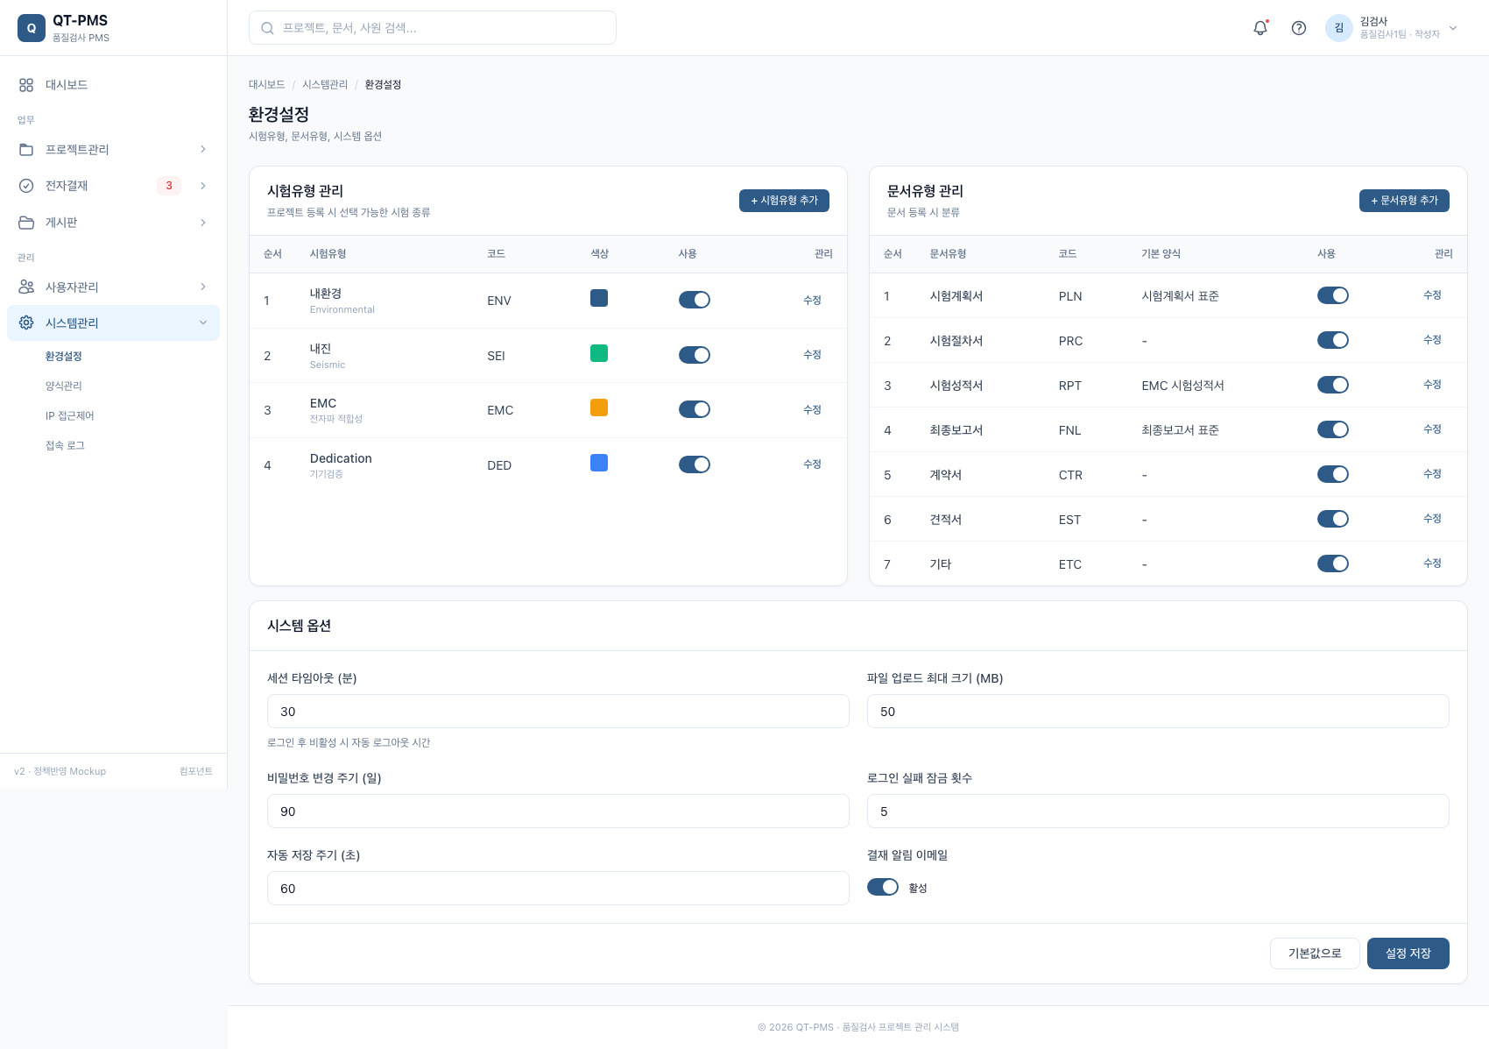Click the orange EMC color swatch
The width and height of the screenshot is (1489, 1049).
[599, 408]
